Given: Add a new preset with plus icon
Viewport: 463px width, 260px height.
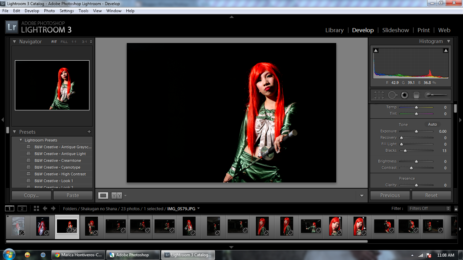Looking at the screenshot, I should click(89, 132).
